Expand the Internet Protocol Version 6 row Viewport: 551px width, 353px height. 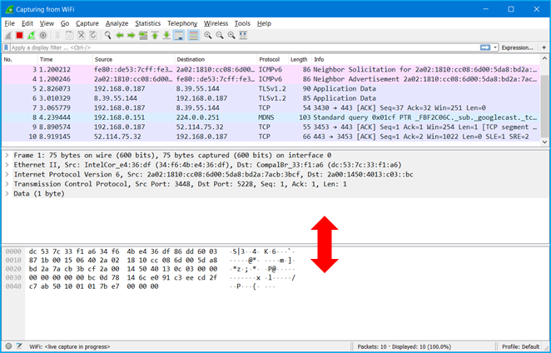pyautogui.click(x=7, y=174)
